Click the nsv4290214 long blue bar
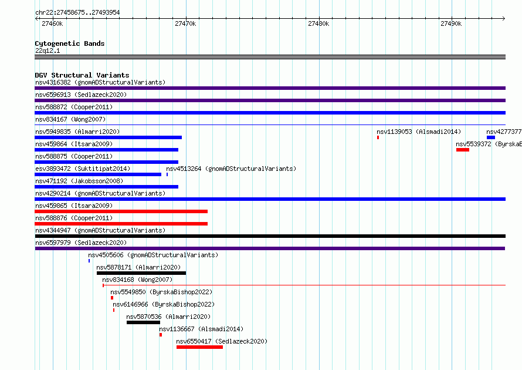 [270, 199]
